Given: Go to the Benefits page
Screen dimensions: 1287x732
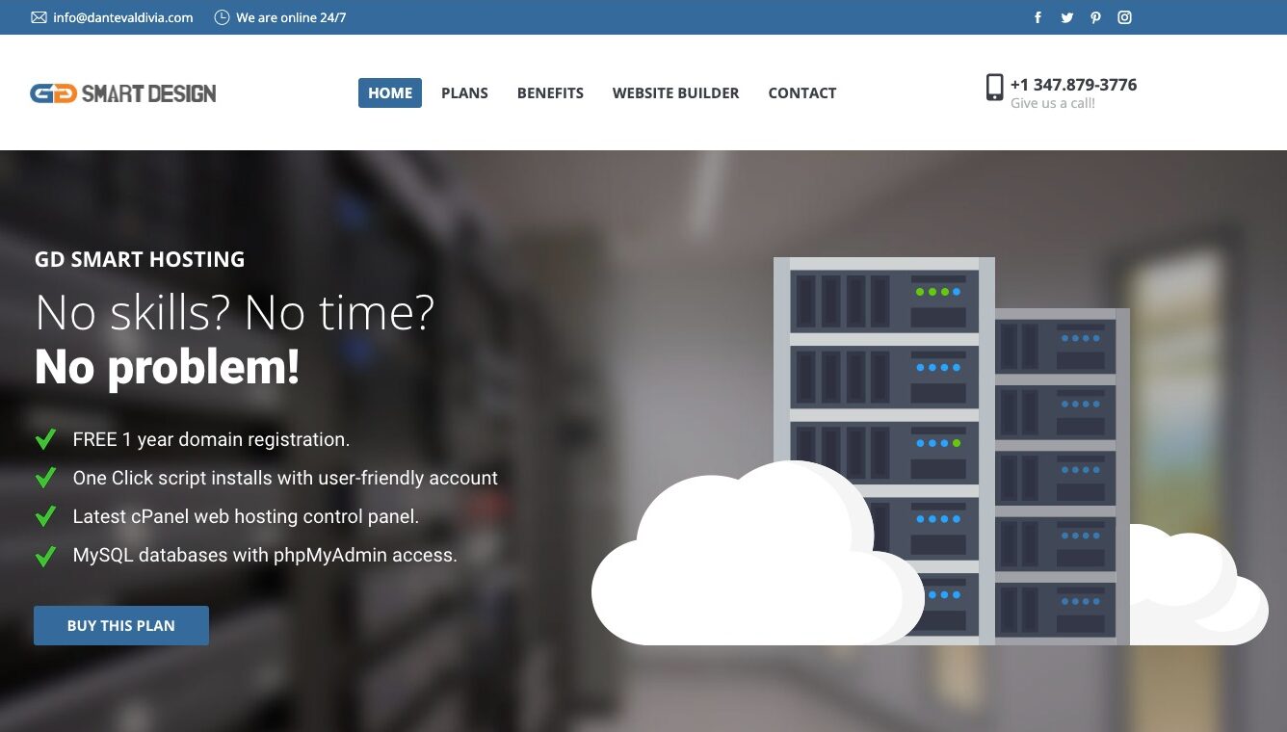Looking at the screenshot, I should pos(550,93).
